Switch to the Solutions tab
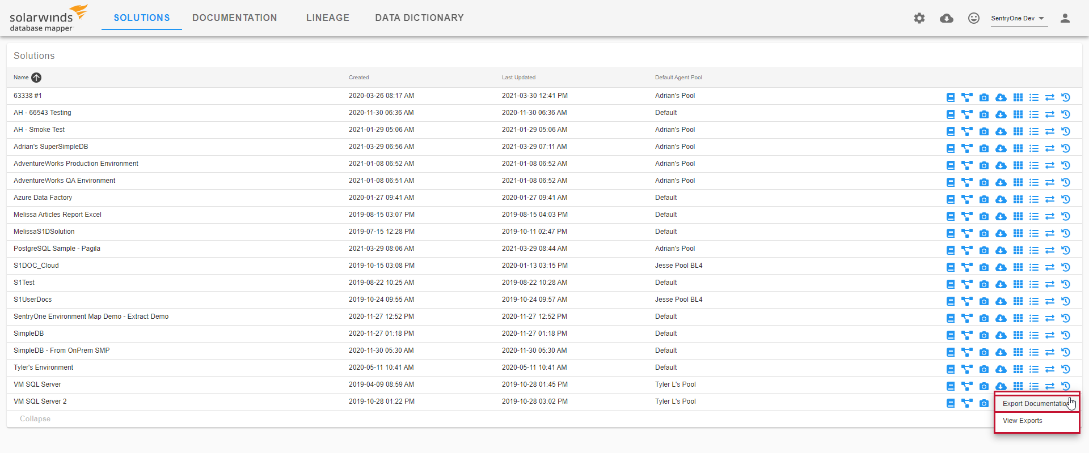The width and height of the screenshot is (1089, 453). [x=142, y=18]
